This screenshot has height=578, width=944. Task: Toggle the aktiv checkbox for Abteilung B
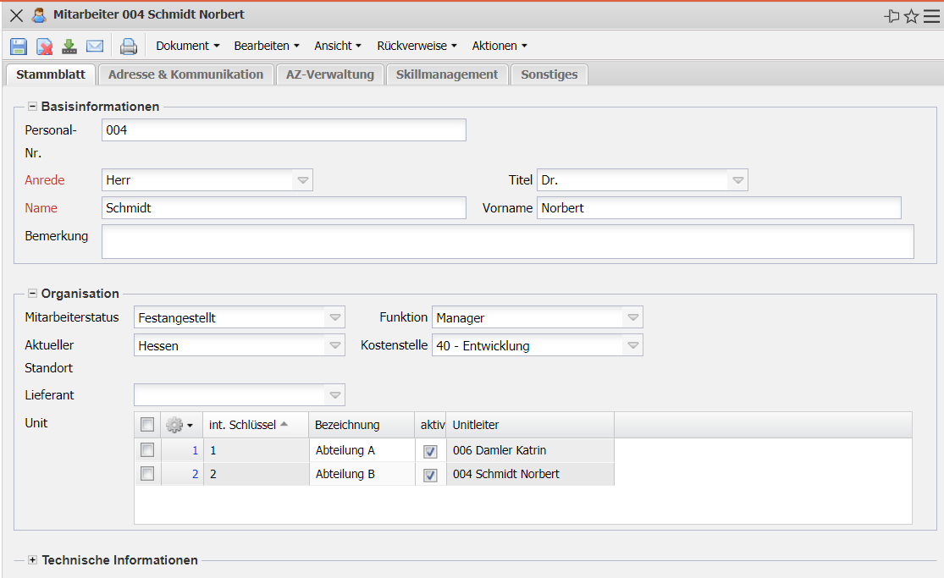tap(430, 475)
